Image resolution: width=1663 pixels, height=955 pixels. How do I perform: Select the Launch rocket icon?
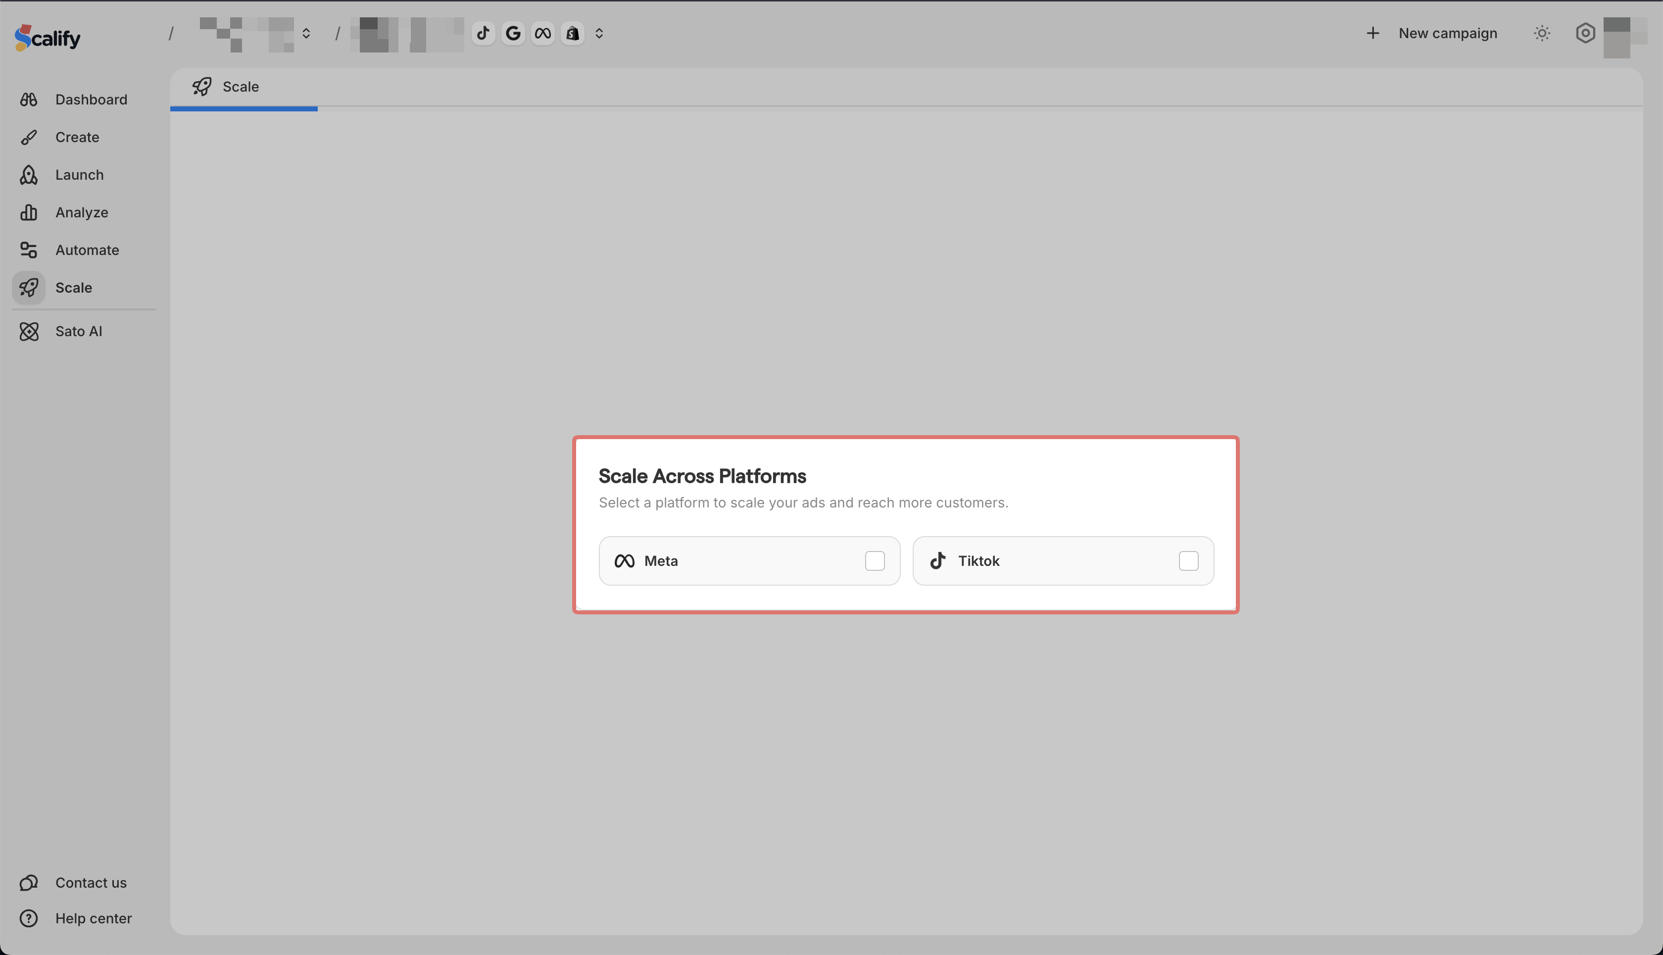[x=28, y=175]
